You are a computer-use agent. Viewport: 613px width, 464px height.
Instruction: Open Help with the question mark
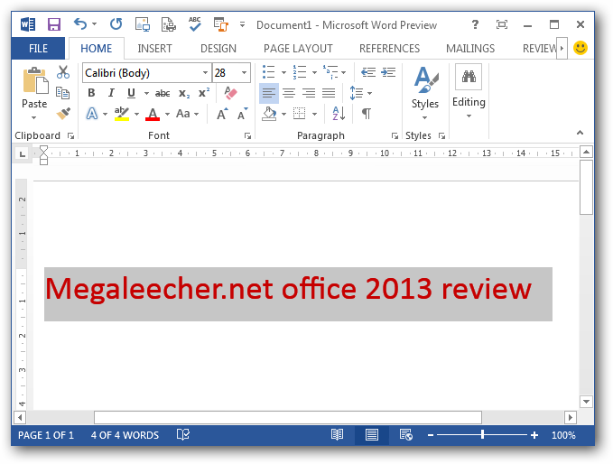475,24
